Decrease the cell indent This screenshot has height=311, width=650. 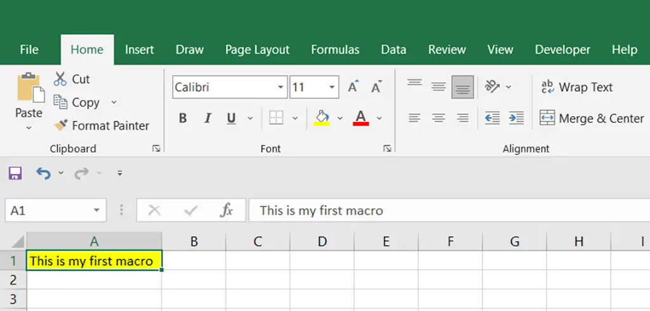[492, 118]
